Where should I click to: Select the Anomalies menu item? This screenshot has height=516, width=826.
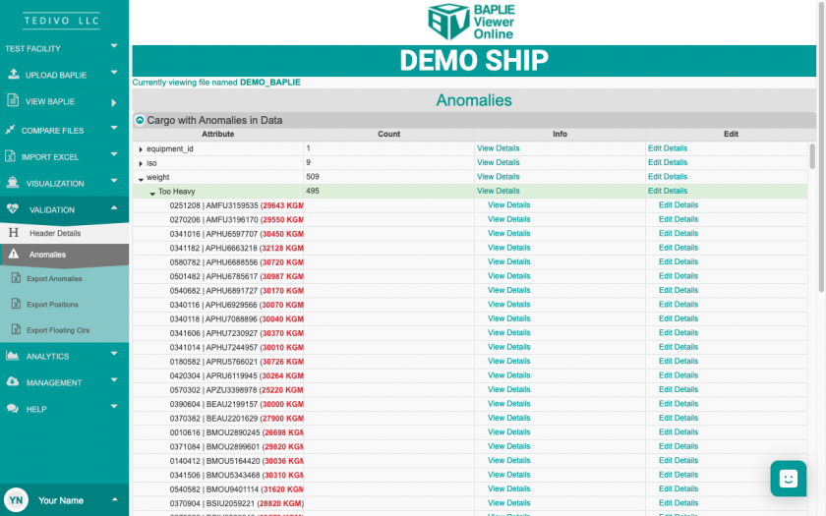click(x=64, y=255)
